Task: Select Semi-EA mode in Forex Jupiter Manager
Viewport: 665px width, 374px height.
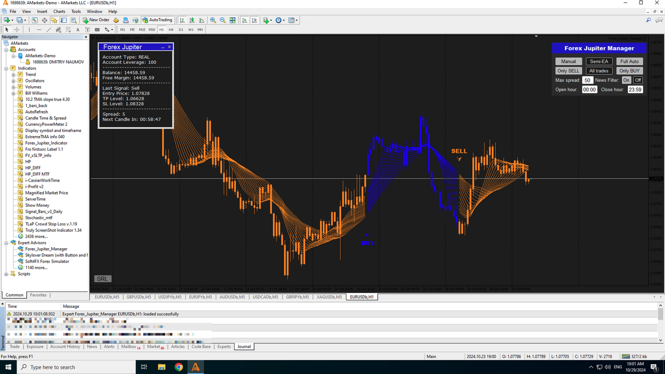Action: [x=599, y=61]
